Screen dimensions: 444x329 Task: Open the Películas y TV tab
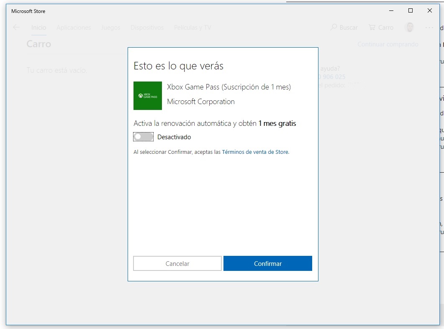coord(192,28)
